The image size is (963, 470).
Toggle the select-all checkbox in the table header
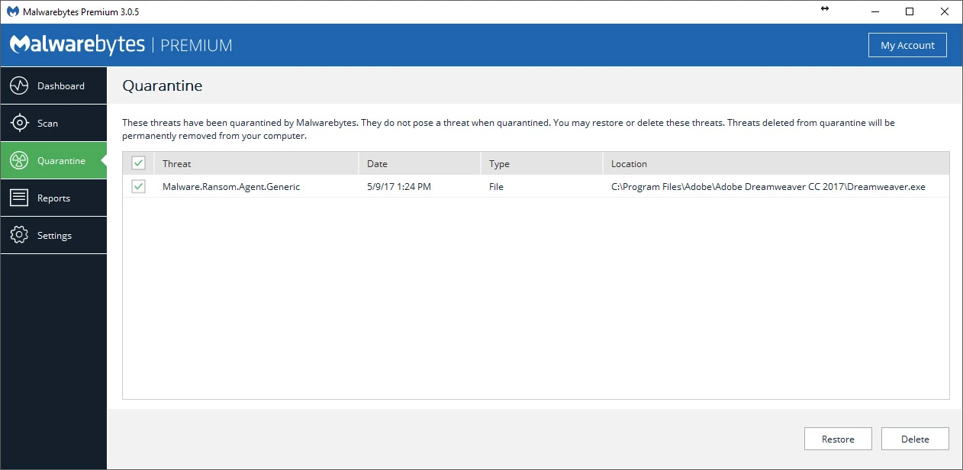click(x=138, y=163)
